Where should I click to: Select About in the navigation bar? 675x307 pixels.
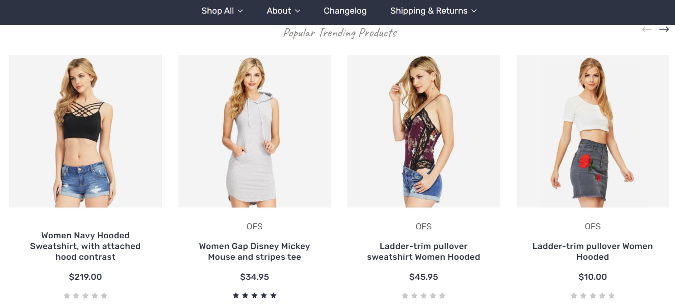[283, 11]
